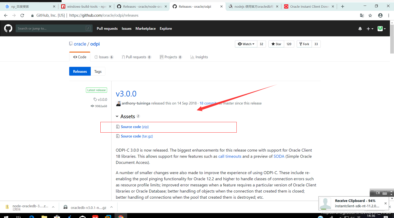
Task: Focus the GitHub search box
Action: 54,29
